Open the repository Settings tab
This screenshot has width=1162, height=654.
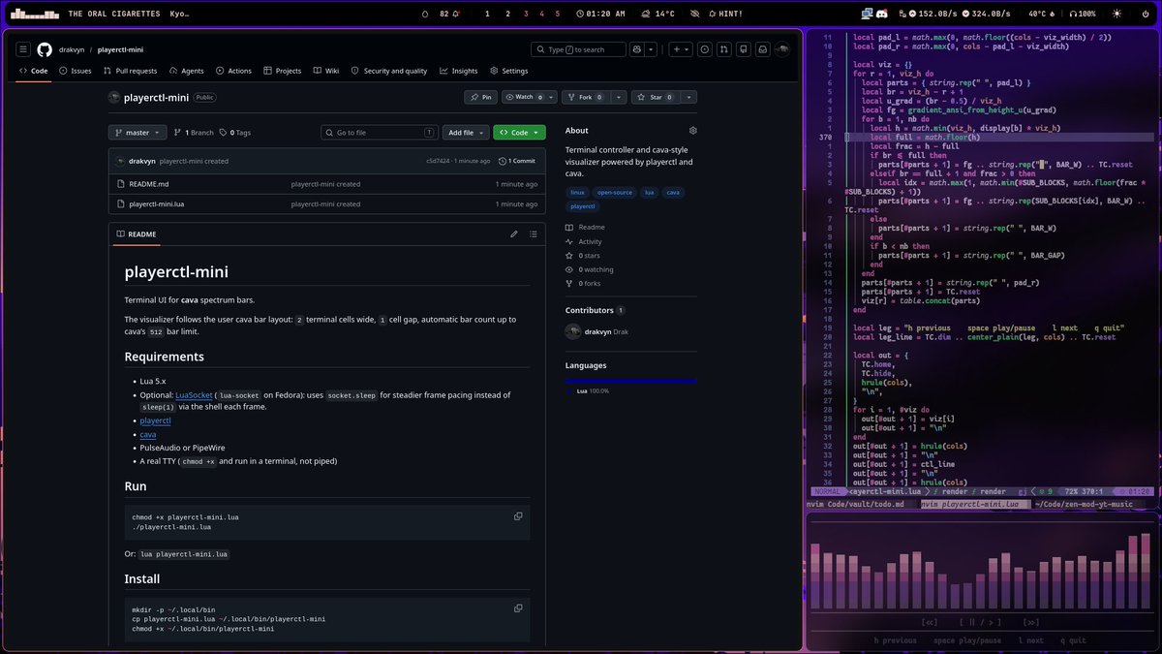[x=509, y=71]
